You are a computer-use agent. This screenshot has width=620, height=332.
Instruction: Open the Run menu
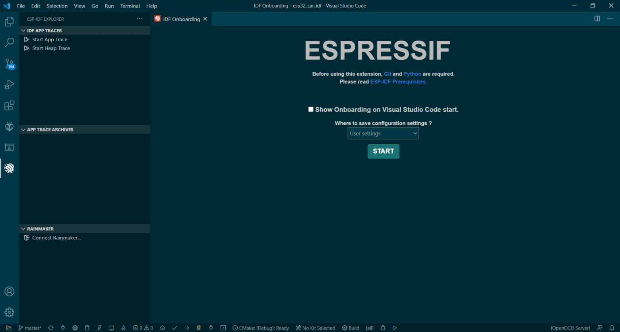(x=109, y=6)
